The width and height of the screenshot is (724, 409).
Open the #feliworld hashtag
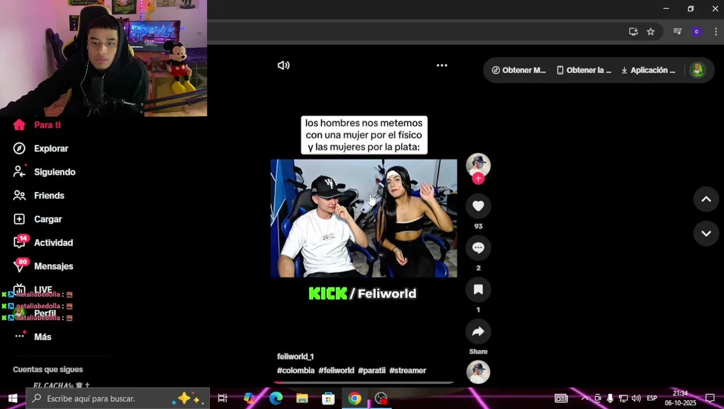336,370
